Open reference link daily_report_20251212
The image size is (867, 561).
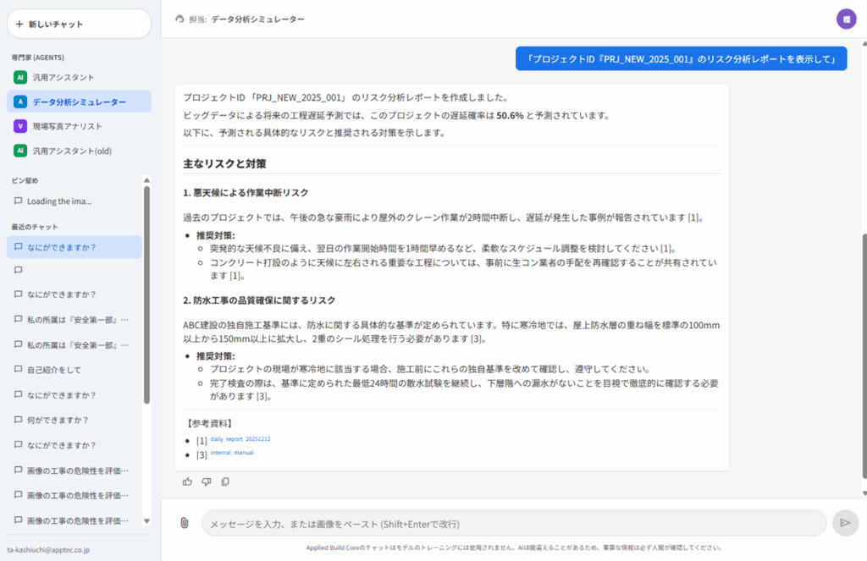click(240, 439)
